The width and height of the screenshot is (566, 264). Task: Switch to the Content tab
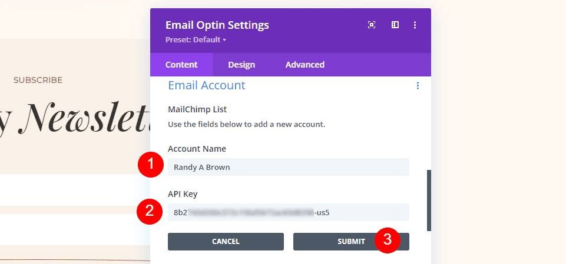181,65
